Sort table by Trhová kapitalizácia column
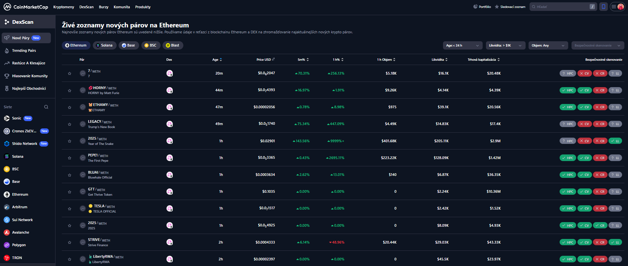 point(483,59)
